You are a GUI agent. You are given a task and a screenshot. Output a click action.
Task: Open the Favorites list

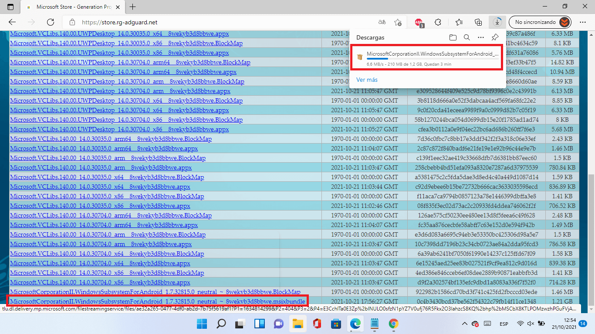tap(459, 22)
